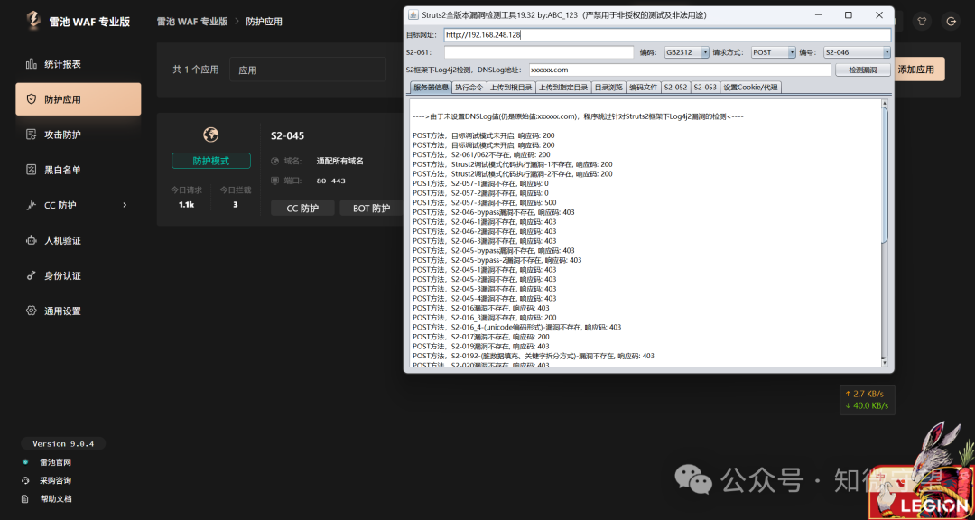This screenshot has height=520, width=975.
Task: Click the scrollbar up arrow in results pane
Action: point(884,103)
